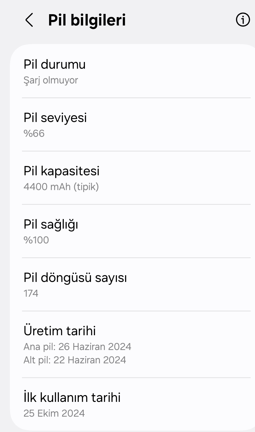The width and height of the screenshot is (255, 432).
Task: Select the Pil sağlığı label
Action: [x=51, y=225]
